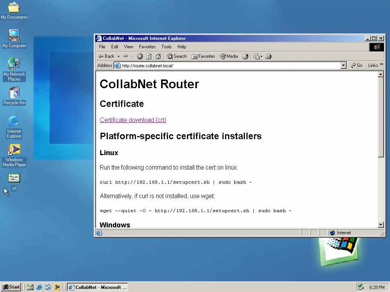Screen dimensions: 390x292
Task: Click the Internet zone globe icon
Action: [332, 233]
